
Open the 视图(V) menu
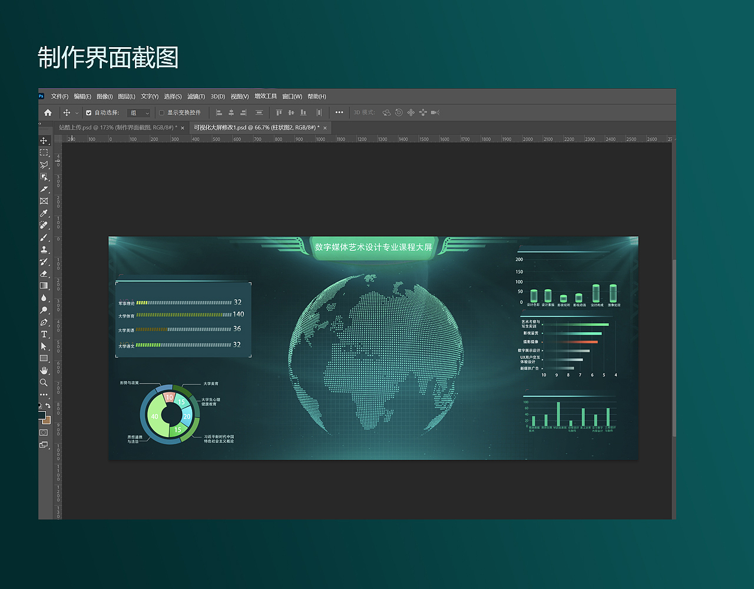240,97
